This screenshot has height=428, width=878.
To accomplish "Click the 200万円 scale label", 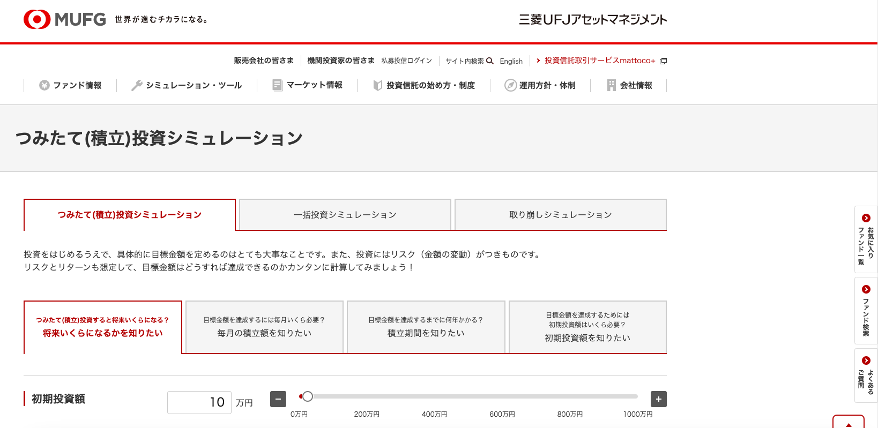I will click(x=367, y=414).
